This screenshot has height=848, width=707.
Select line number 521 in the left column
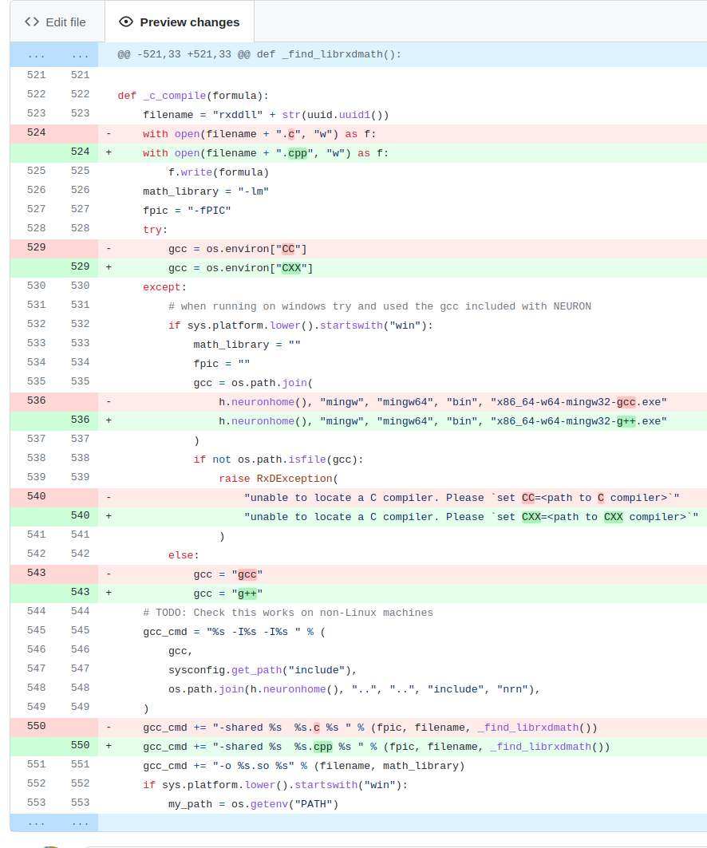[36, 74]
